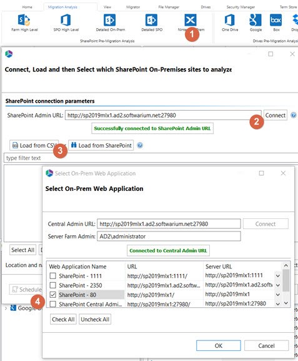Click the app logo in main dialog title bar

tap(9, 54)
